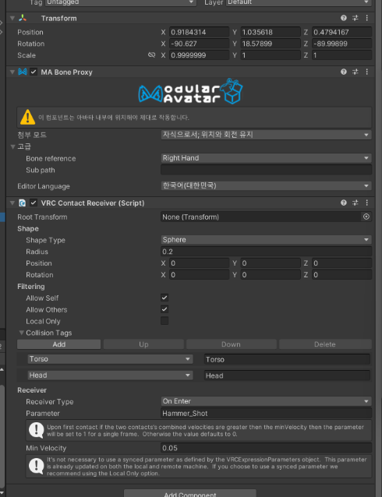Screen dimensions: 382x497
Task: Click the Parameter field with Hammer_Shot
Action: tap(266, 413)
